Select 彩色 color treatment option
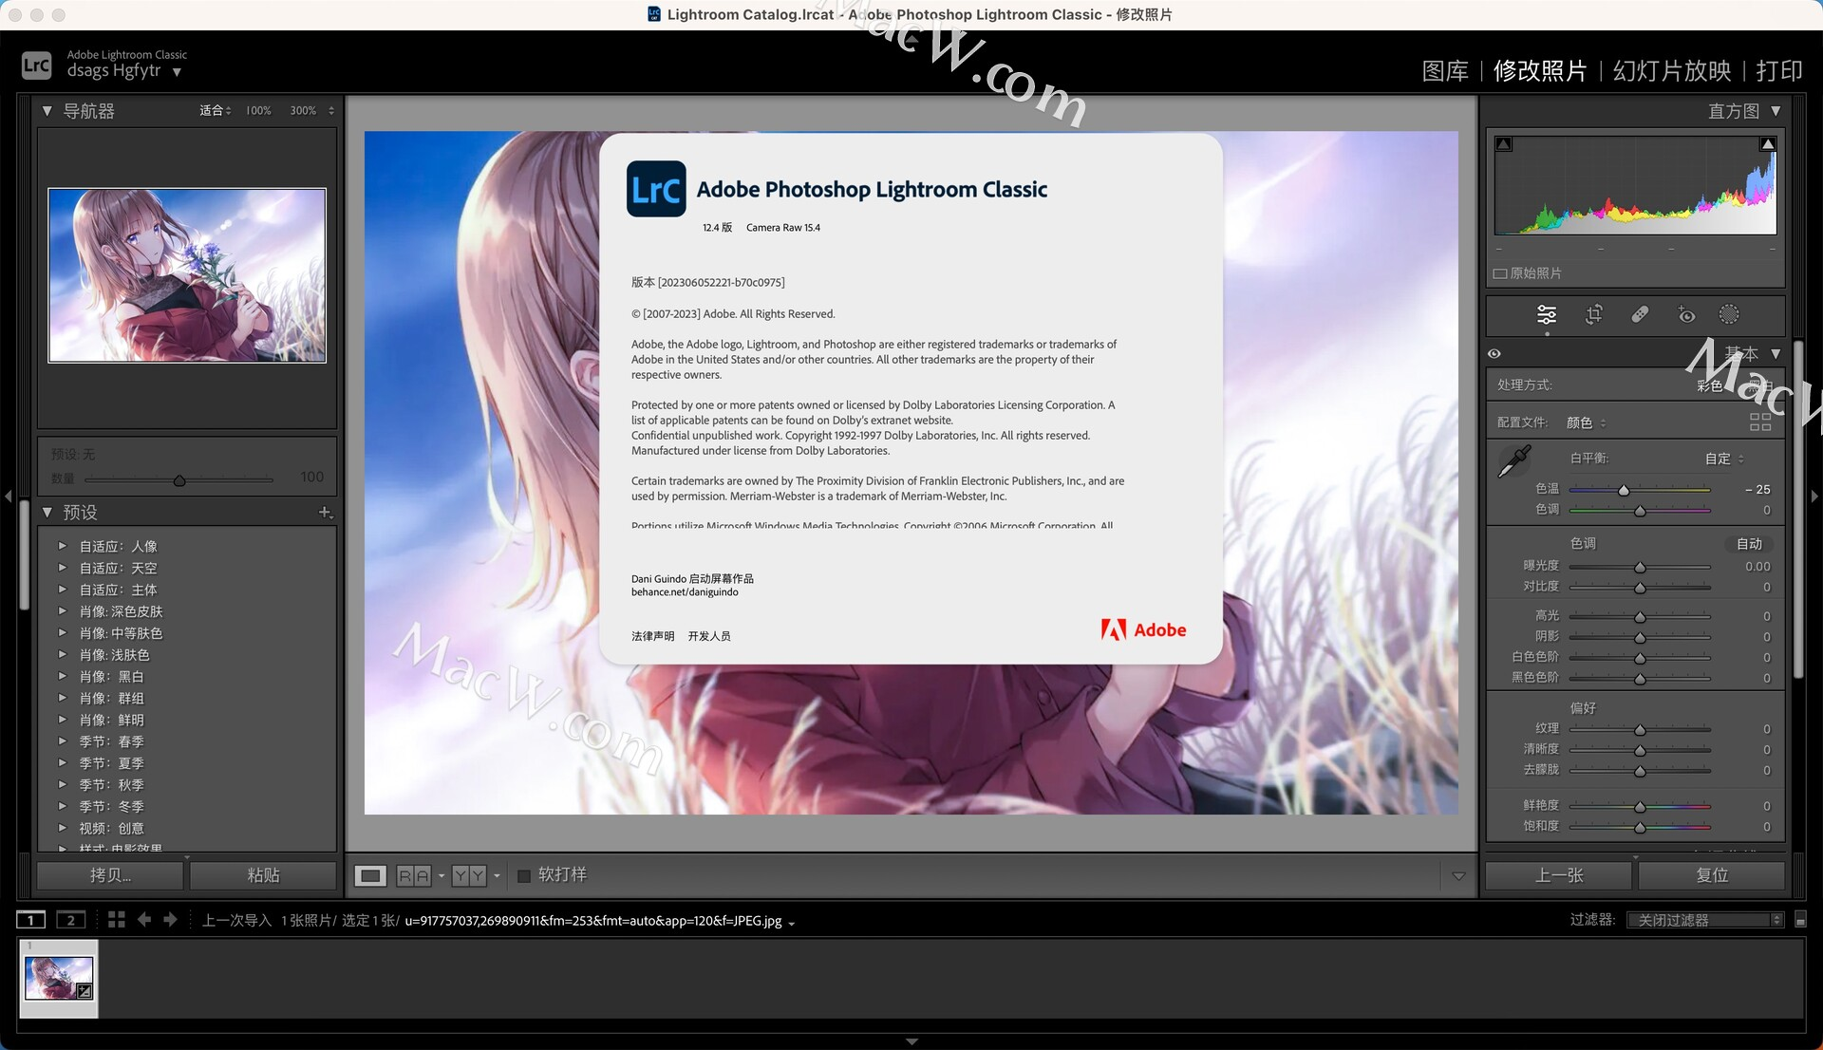 [1709, 385]
